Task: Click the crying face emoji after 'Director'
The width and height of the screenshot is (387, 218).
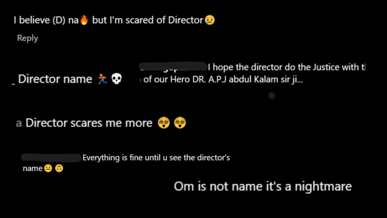Action: (x=210, y=20)
